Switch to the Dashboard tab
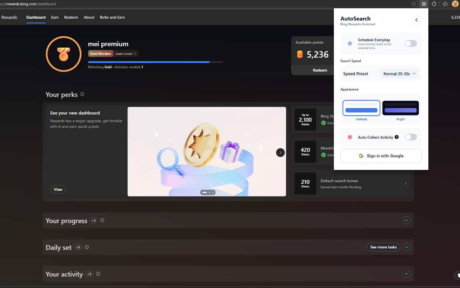The height and width of the screenshot is (288, 460). (x=36, y=17)
